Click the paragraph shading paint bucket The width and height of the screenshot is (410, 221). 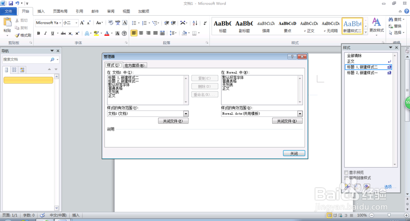click(184, 33)
